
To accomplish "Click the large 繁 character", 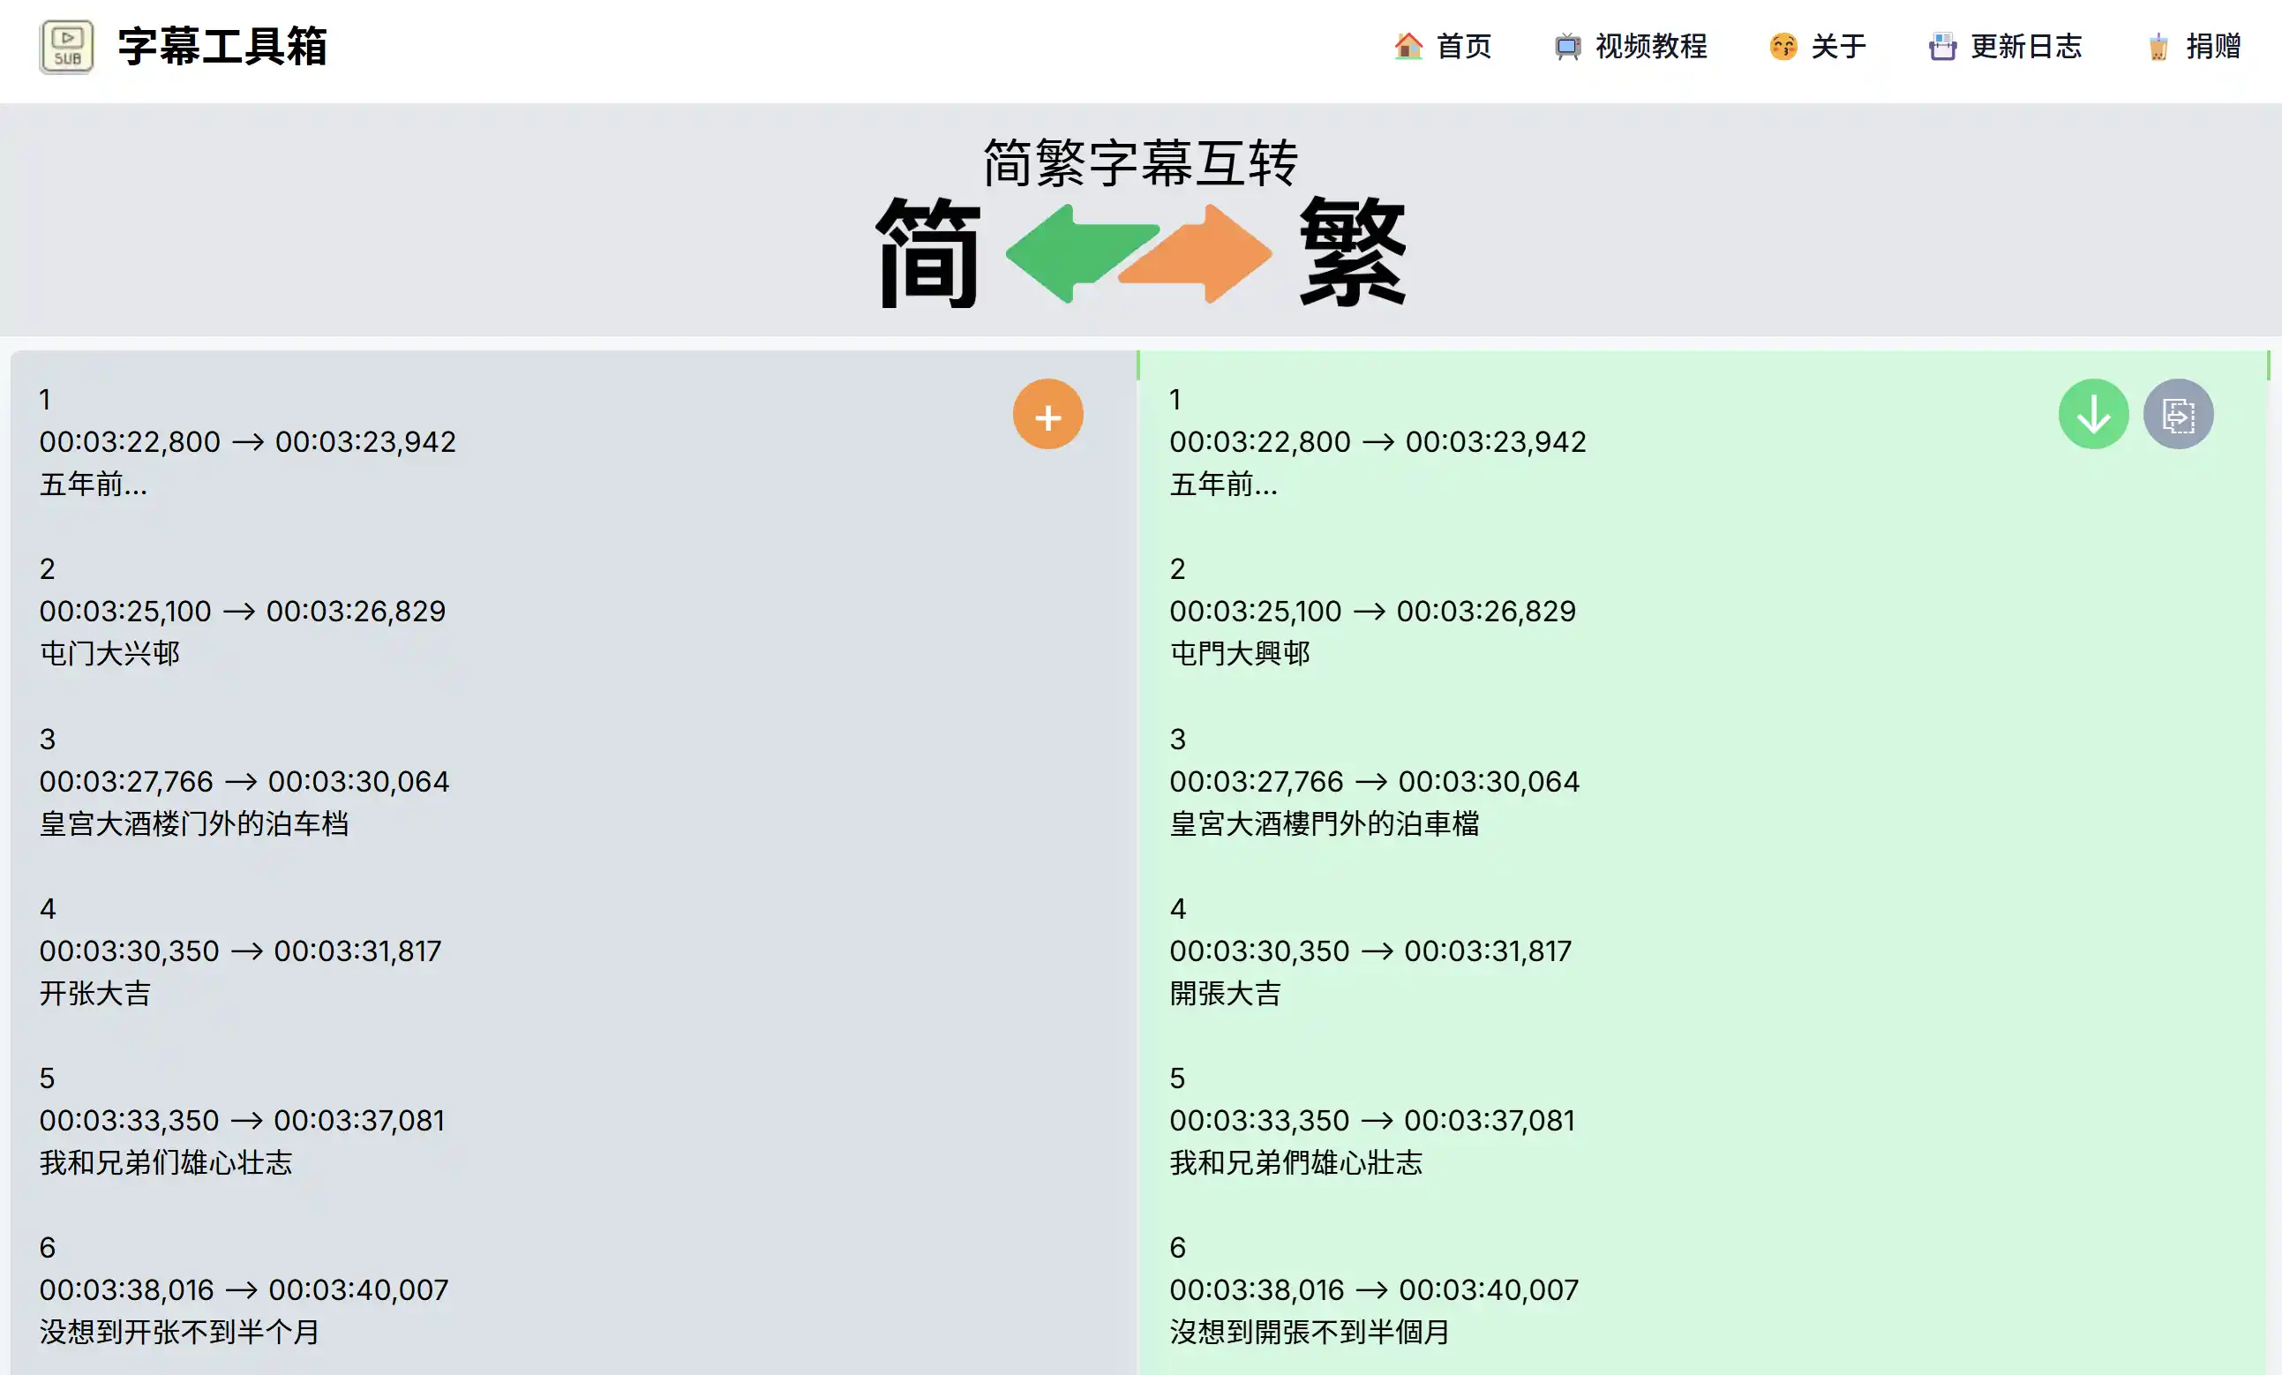I will [1353, 252].
